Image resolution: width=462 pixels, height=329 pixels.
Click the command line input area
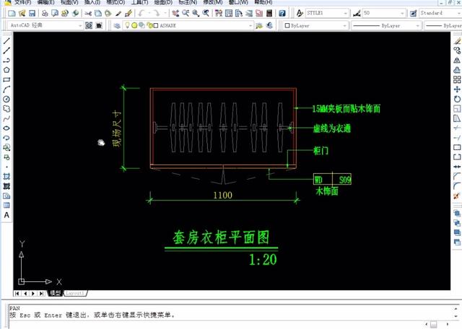(x=217, y=324)
